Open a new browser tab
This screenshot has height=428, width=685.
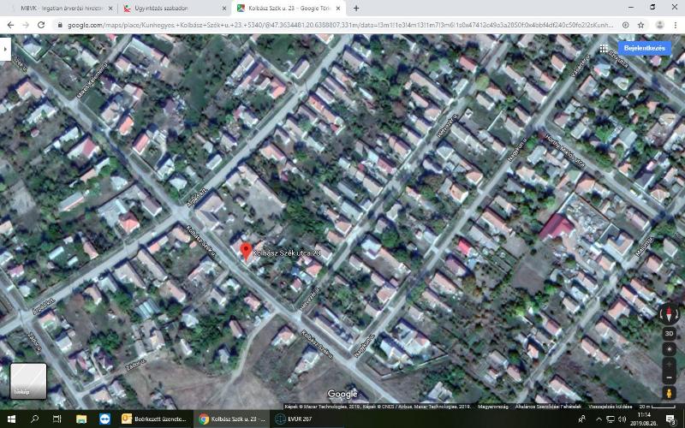[x=356, y=9]
